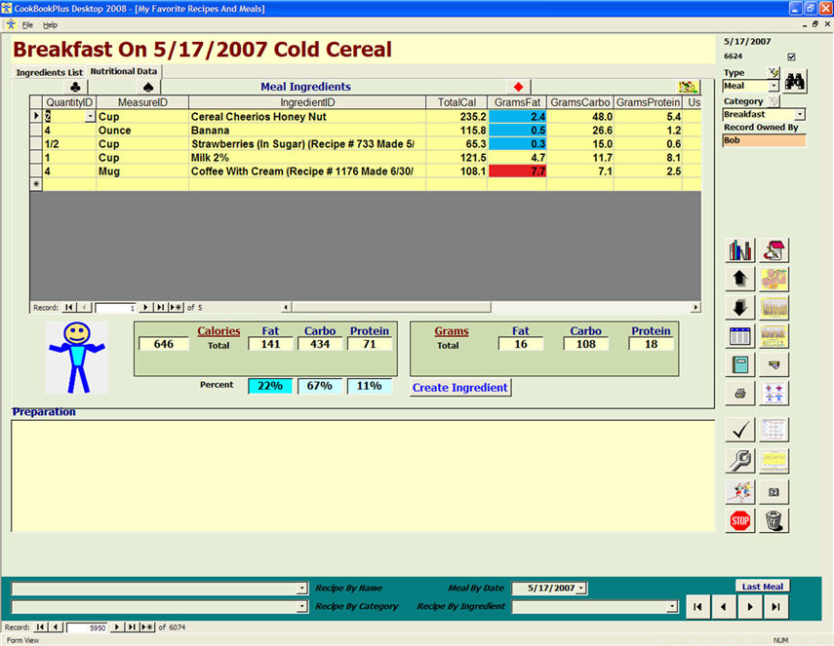Click the red GramsFat cell for Coffee
Viewport: 834px width, 646px height.
(x=517, y=171)
